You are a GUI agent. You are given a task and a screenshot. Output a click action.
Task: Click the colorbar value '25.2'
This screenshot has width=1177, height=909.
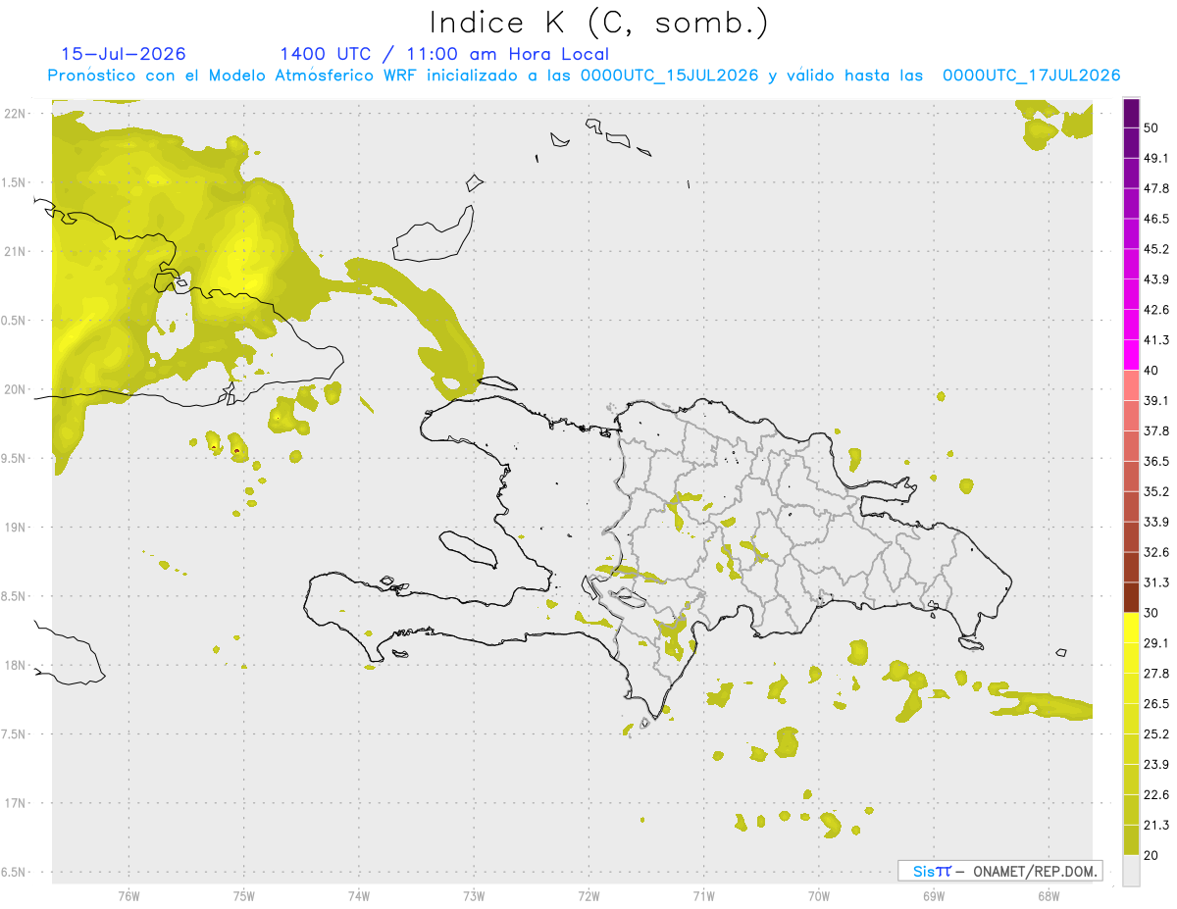pos(1156,733)
